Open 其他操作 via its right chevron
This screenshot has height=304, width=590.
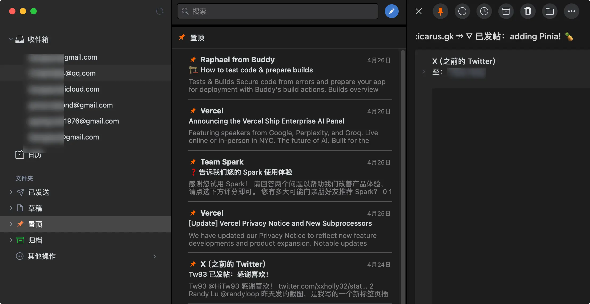tap(154, 256)
